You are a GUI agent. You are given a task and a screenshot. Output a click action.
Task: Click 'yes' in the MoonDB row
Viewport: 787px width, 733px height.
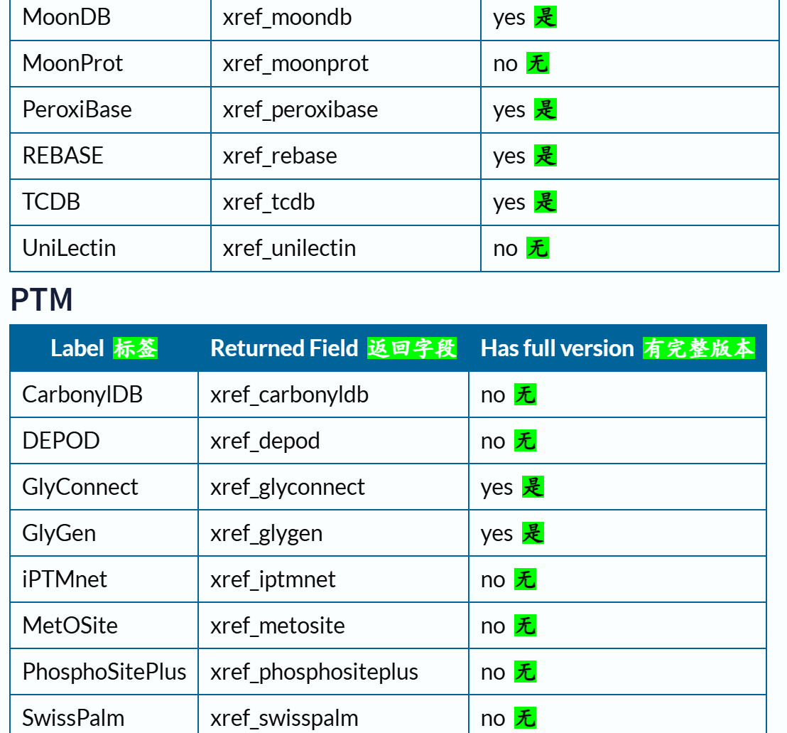coord(509,19)
